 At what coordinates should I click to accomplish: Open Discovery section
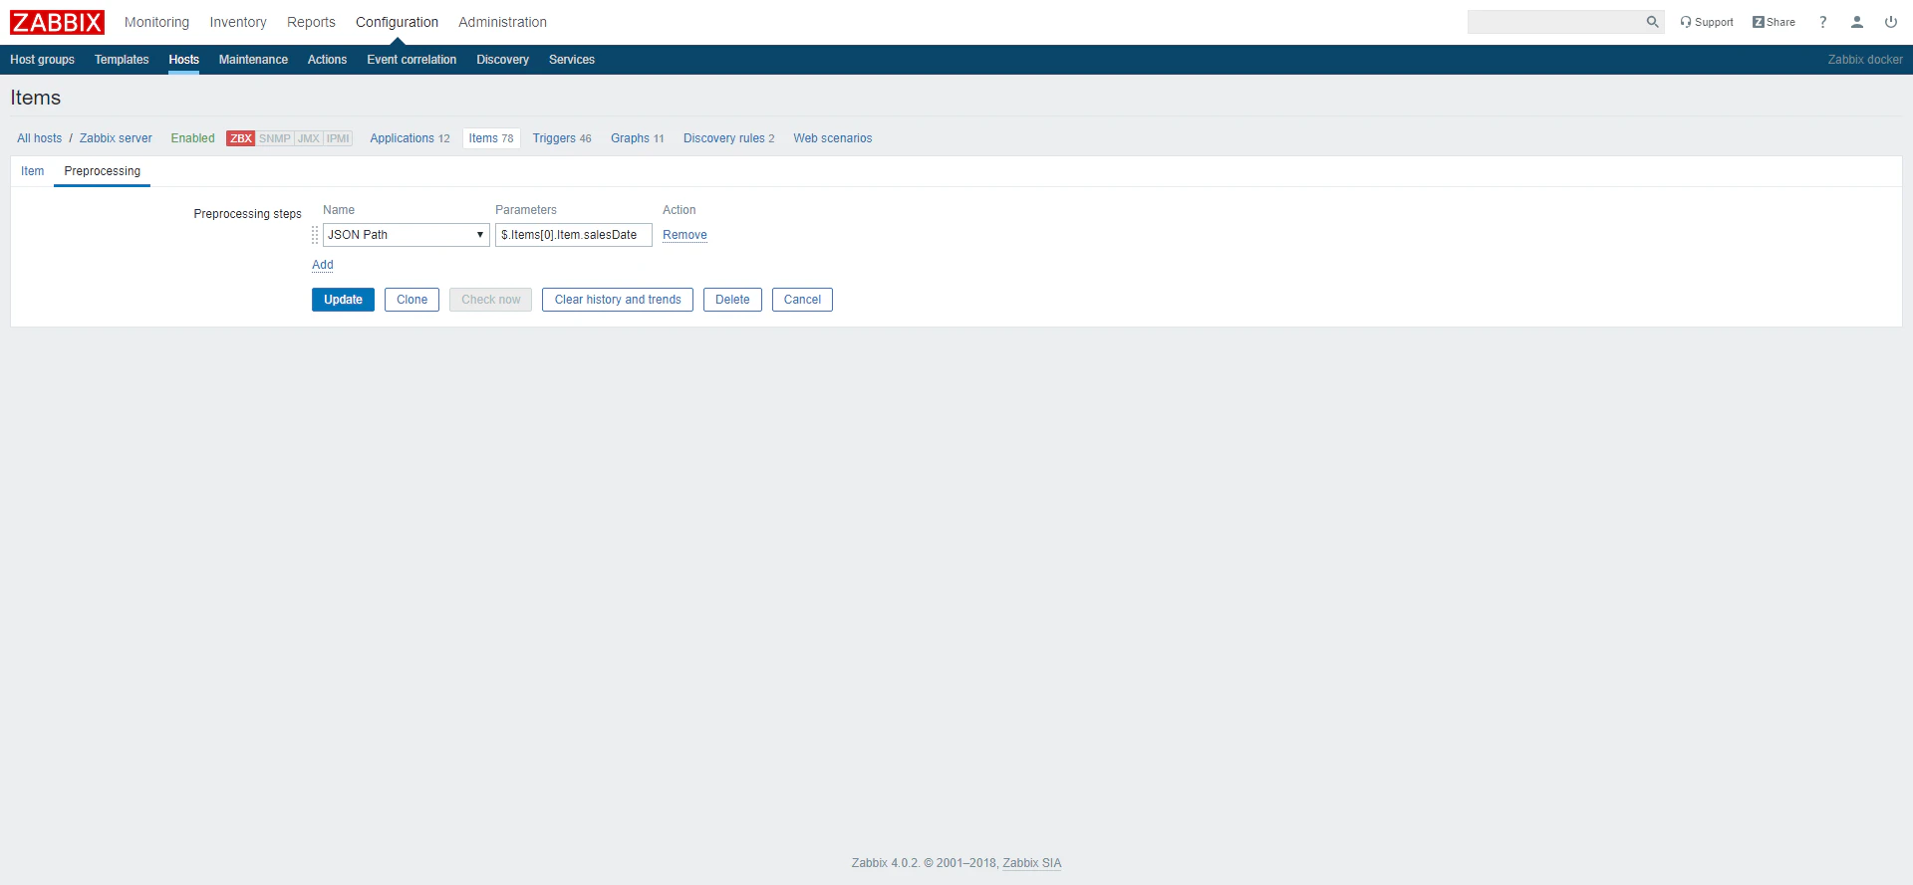502,60
